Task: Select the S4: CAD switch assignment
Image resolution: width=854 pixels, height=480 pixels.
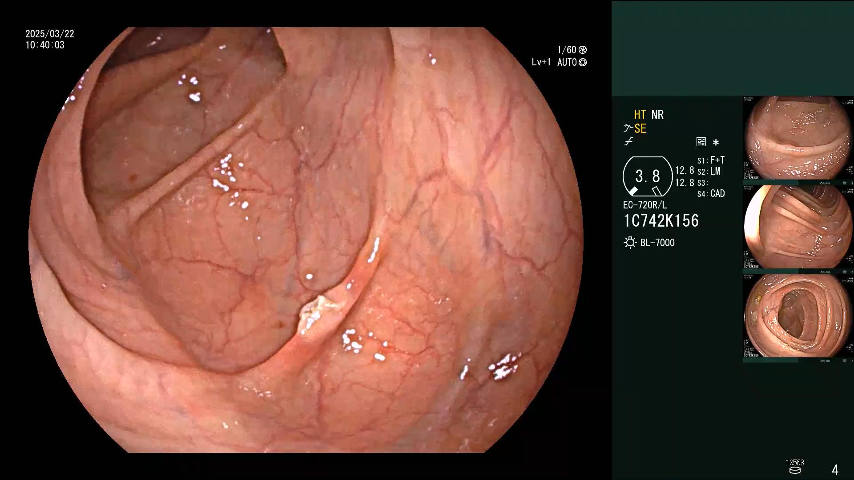Action: coord(711,193)
